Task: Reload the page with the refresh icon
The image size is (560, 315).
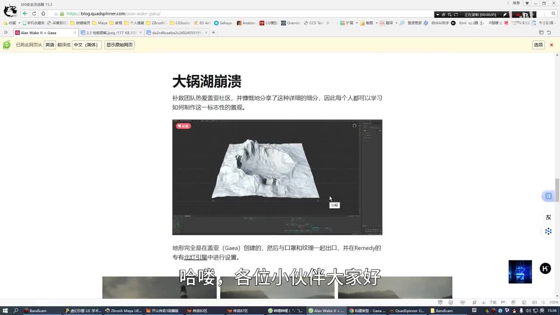Action: pos(34,14)
